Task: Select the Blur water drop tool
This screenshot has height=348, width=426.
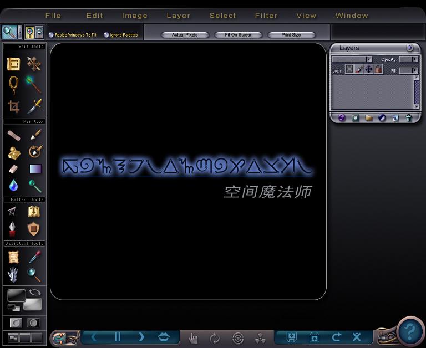Action: pyautogui.click(x=13, y=185)
